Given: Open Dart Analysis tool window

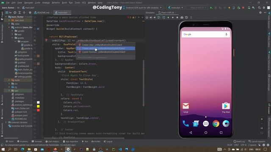Looking at the screenshot, I should coord(52,141).
